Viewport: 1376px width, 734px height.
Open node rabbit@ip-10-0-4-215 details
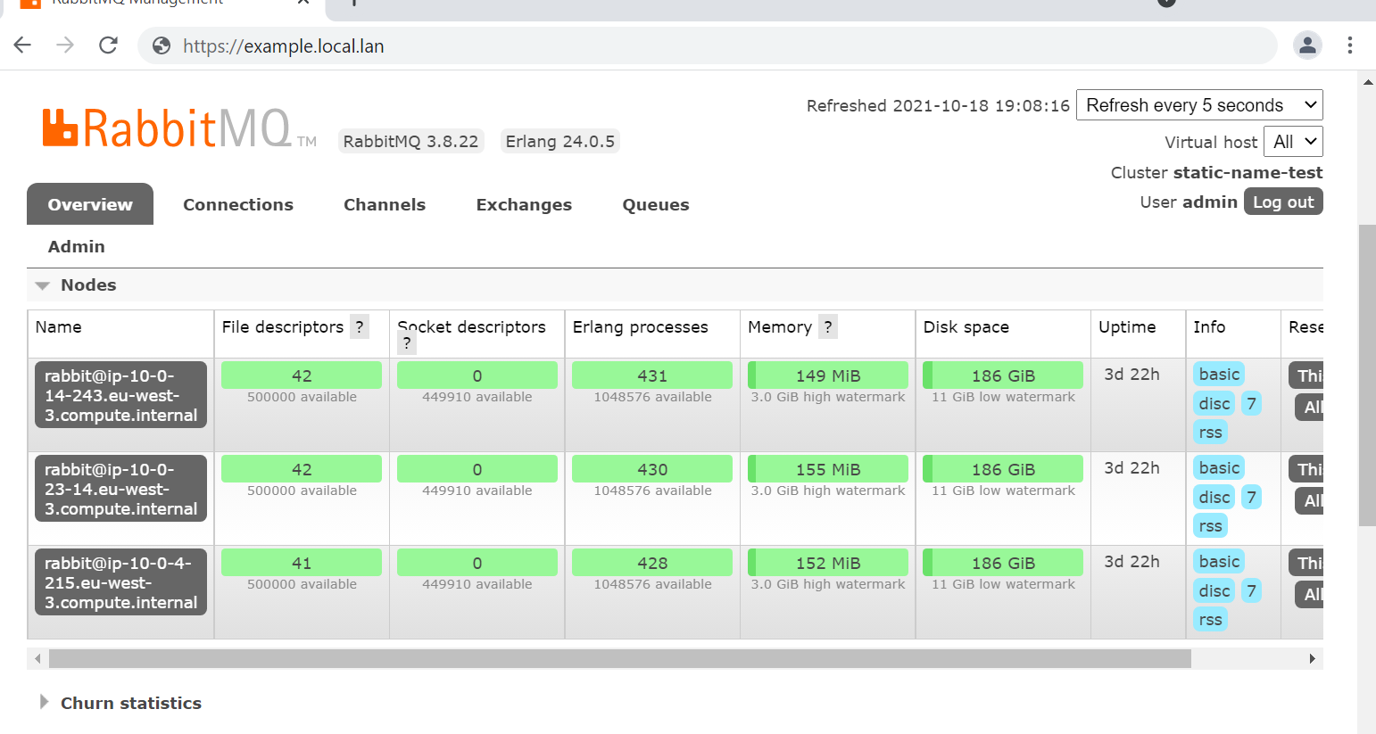coord(121,582)
